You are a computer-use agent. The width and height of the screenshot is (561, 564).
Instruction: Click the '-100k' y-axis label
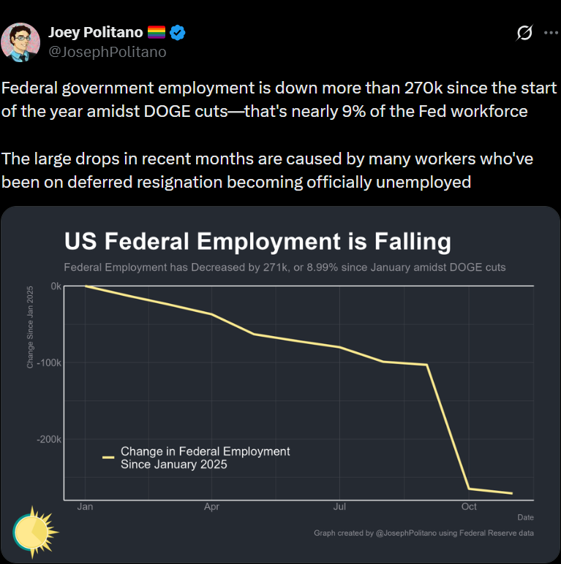[x=48, y=363]
